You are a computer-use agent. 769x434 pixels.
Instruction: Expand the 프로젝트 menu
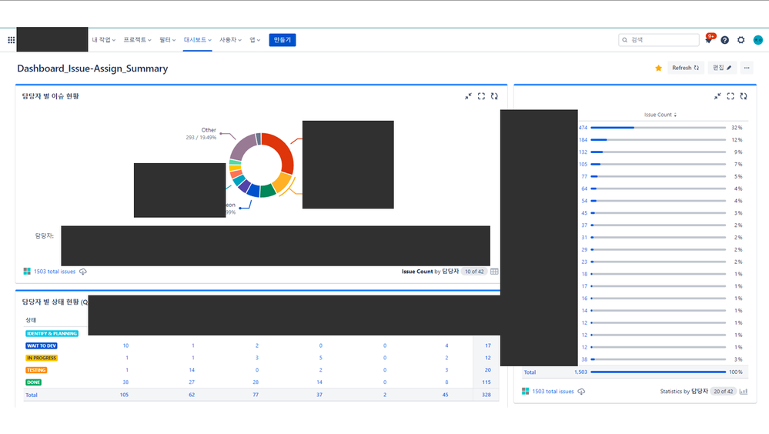tap(137, 40)
